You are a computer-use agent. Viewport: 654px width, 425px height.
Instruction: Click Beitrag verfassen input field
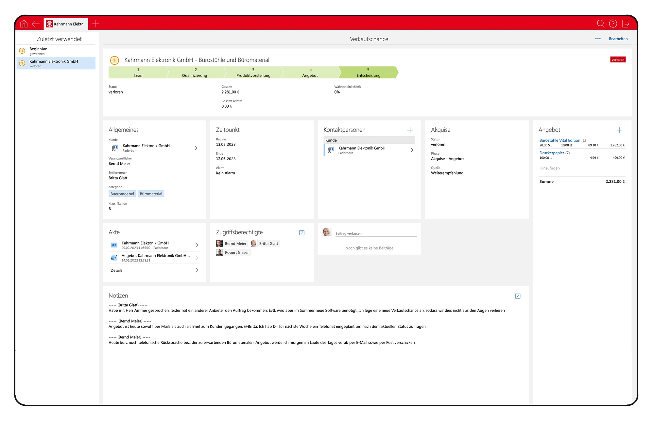click(376, 233)
